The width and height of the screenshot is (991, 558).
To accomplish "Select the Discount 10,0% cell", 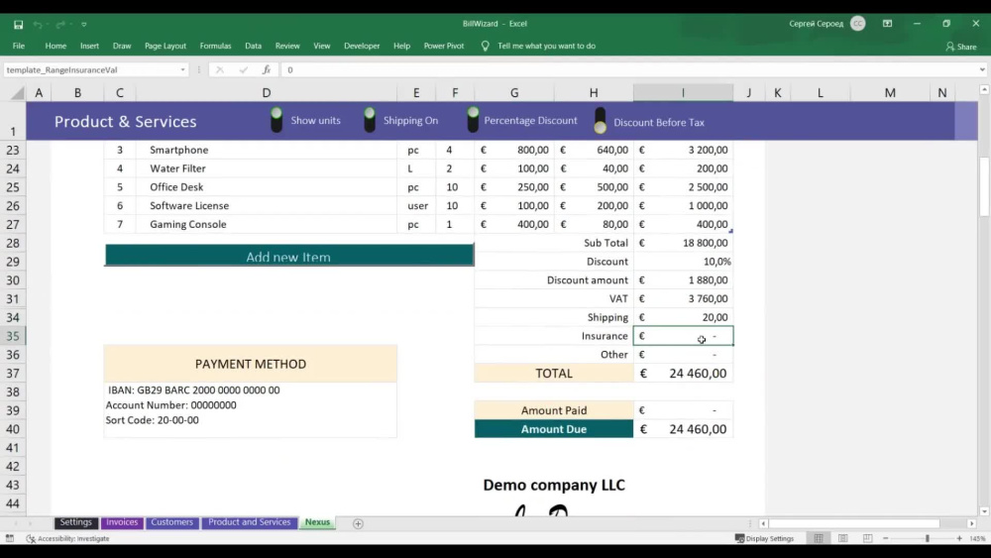I will pos(683,261).
